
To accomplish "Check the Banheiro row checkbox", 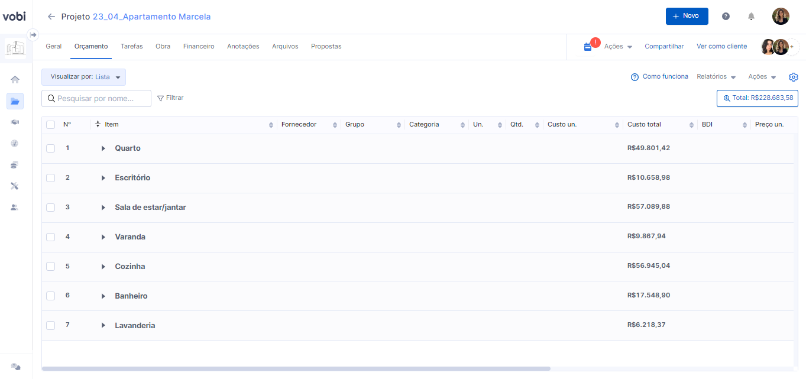I will pos(51,296).
